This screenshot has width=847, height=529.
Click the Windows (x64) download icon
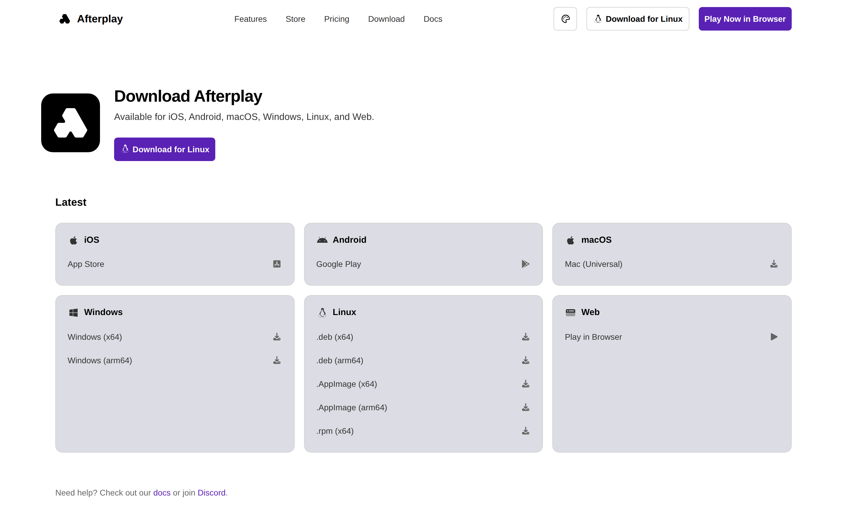click(277, 337)
